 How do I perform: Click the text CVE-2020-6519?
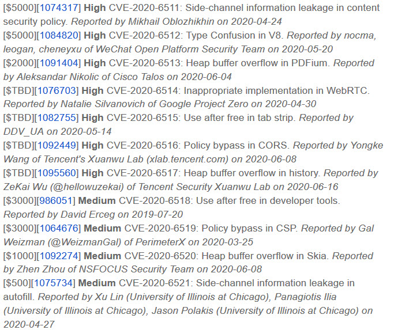pyautogui.click(x=160, y=228)
